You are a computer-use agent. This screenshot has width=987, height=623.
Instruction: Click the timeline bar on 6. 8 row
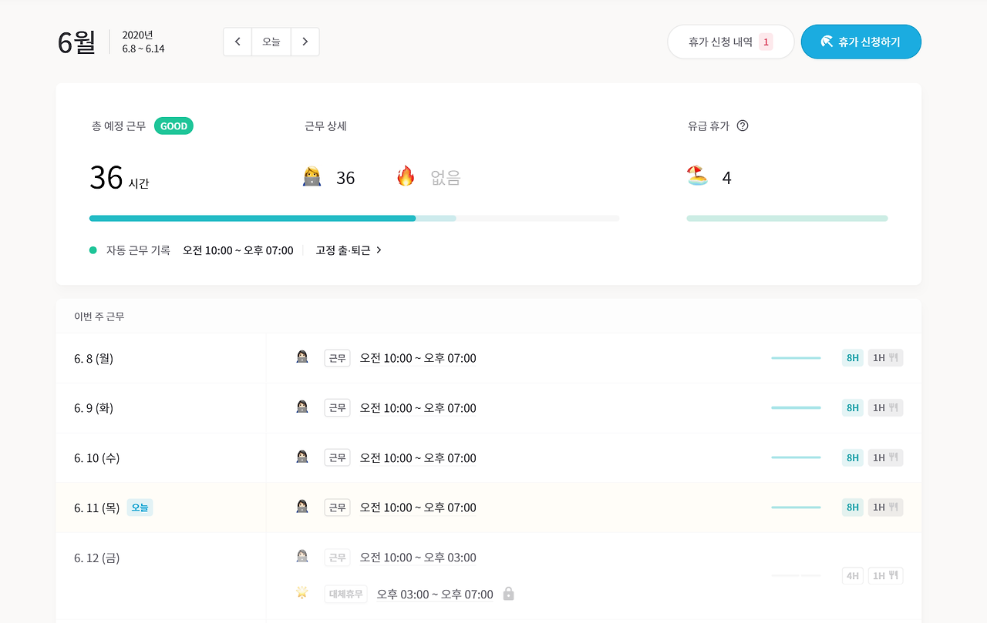796,358
